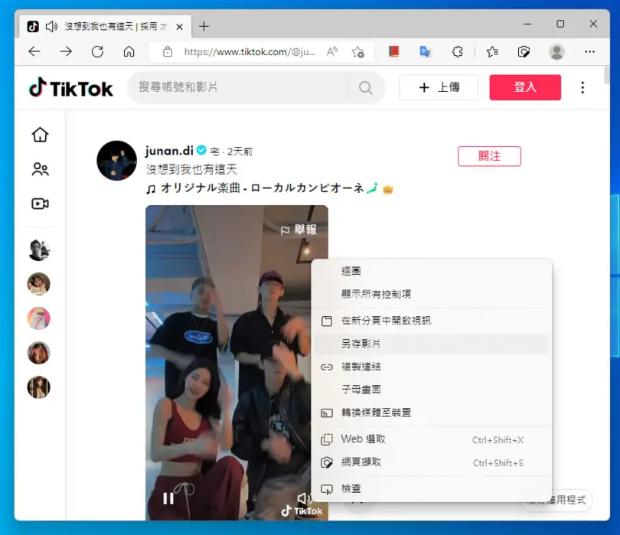This screenshot has width=620, height=535.
Task: Click the site lock icon in address bar
Action: (x=168, y=51)
